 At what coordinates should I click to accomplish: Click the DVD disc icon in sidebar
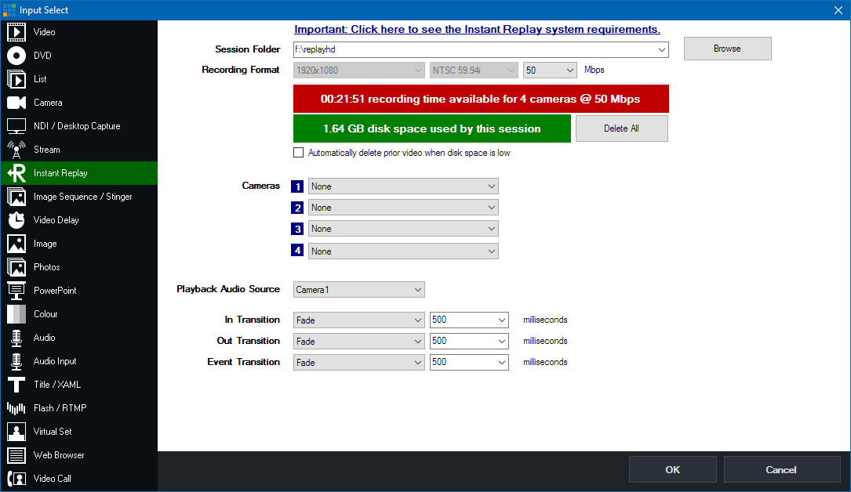[x=16, y=56]
